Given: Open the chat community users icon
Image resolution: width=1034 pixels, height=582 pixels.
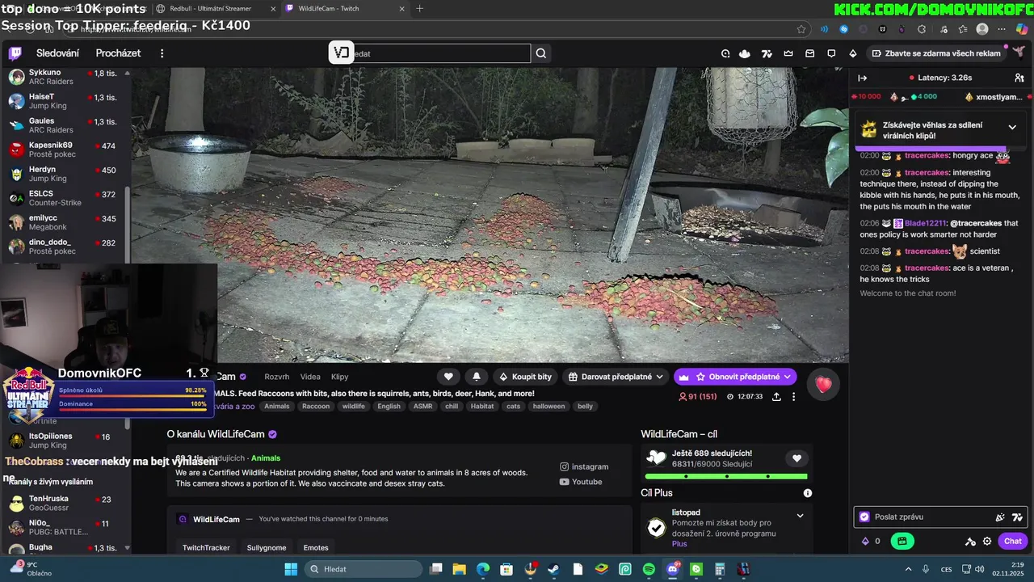Looking at the screenshot, I should tap(1019, 78).
